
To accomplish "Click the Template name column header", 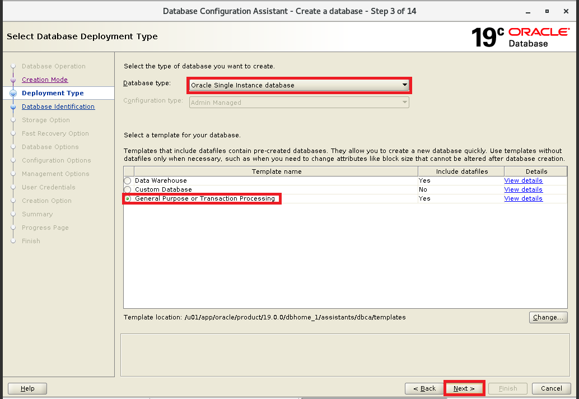I will [276, 171].
